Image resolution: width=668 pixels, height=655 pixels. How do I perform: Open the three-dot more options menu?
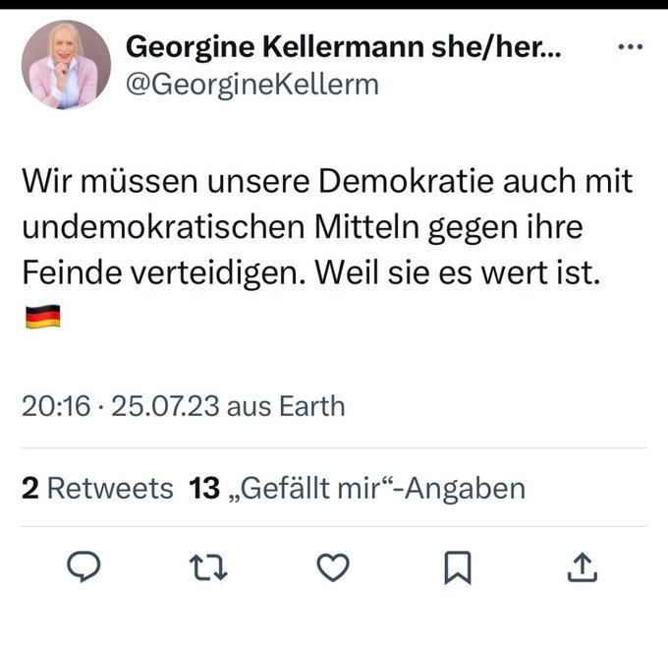click(629, 47)
